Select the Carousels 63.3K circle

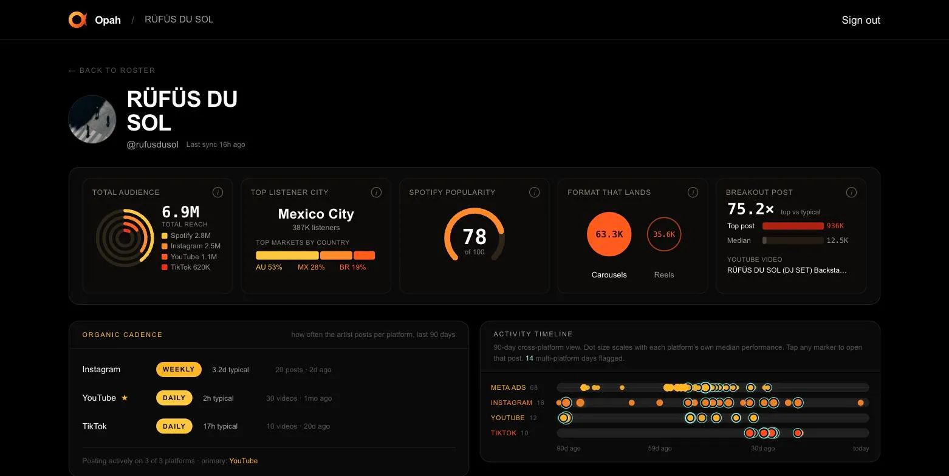pyautogui.click(x=609, y=234)
